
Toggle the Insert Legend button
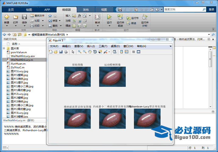pos(127,52)
